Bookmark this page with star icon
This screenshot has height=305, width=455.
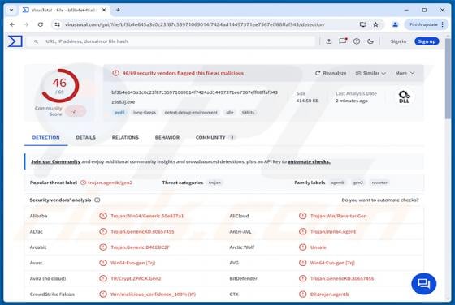pos(375,24)
